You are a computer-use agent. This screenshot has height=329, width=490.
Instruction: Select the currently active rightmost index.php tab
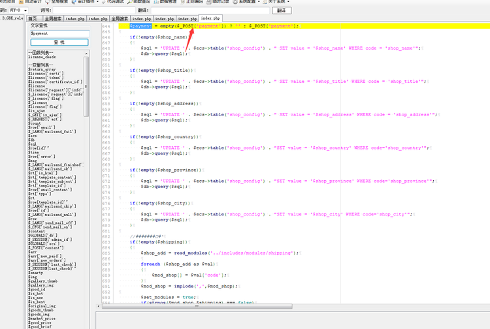(210, 18)
